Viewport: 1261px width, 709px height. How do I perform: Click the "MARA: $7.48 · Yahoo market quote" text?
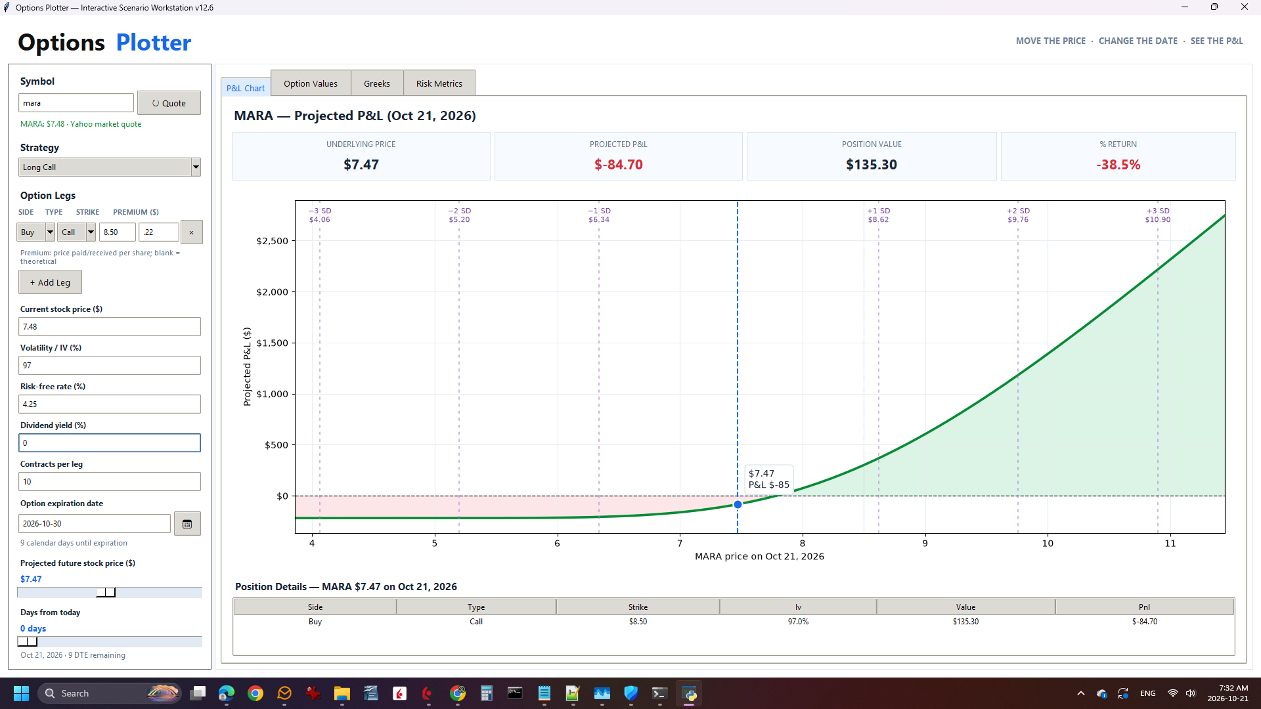81,124
